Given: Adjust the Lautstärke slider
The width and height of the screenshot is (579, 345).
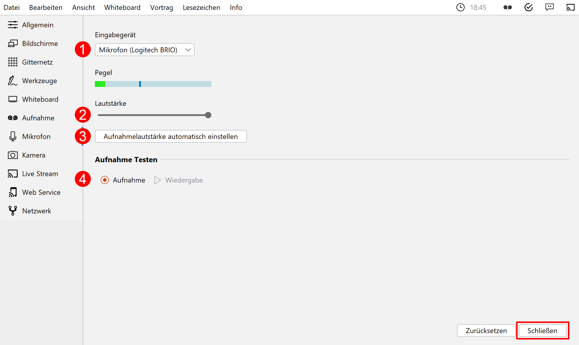Looking at the screenshot, I should pos(208,115).
